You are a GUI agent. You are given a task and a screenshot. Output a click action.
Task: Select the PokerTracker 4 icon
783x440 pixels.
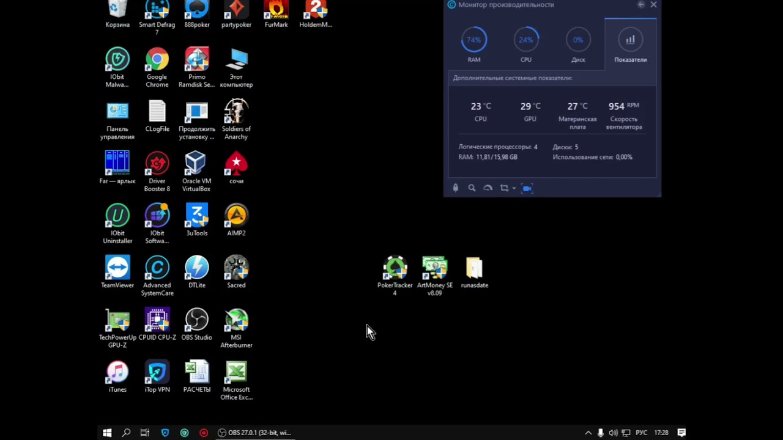coord(395,276)
